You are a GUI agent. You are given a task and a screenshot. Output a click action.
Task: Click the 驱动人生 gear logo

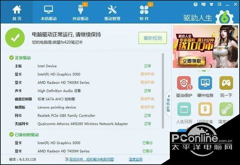[225, 17]
